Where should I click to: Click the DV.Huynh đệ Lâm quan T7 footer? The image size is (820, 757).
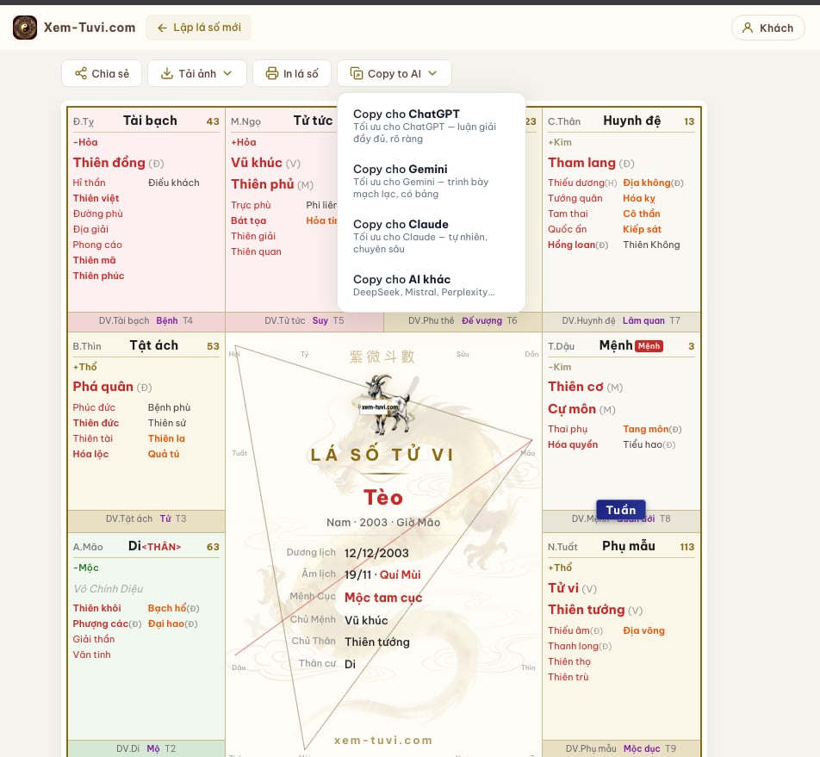[621, 320]
